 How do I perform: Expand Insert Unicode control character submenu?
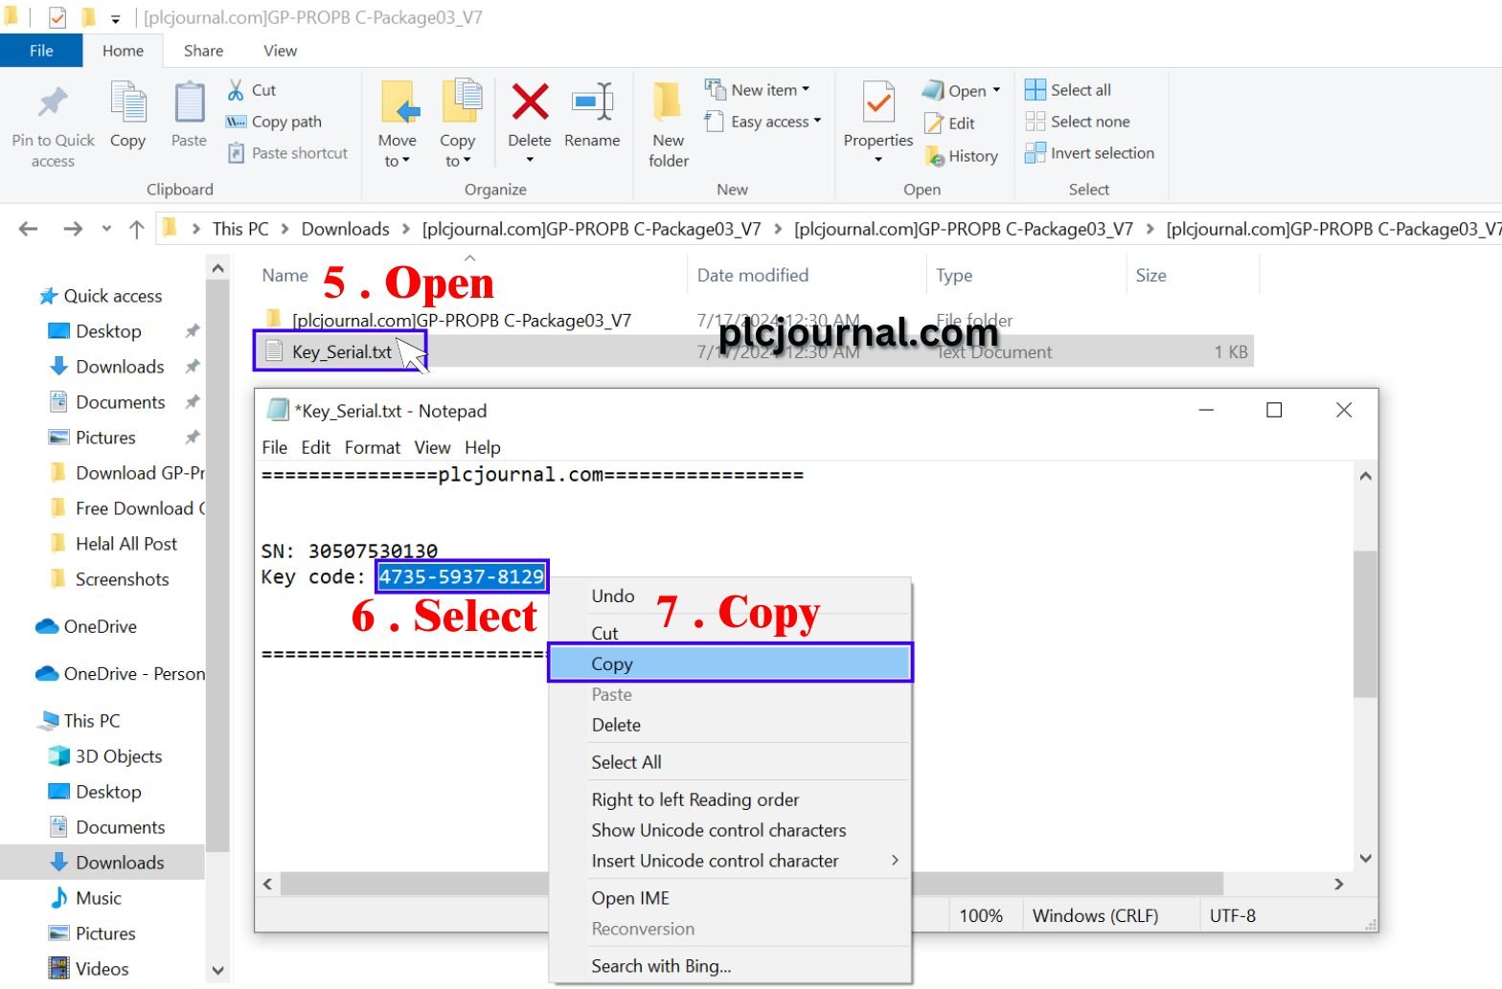click(x=895, y=861)
